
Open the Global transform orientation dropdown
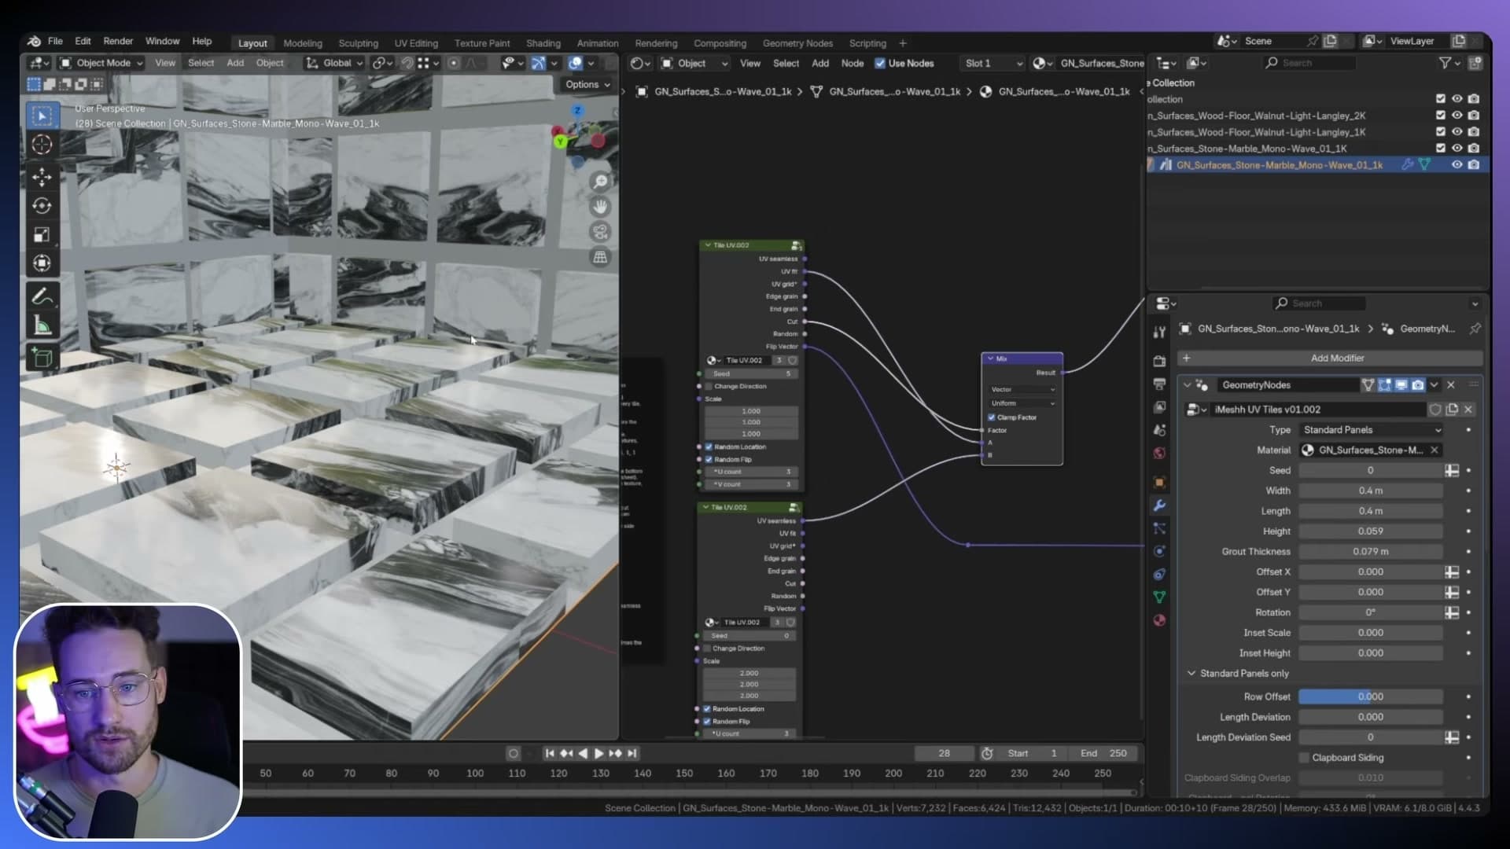pos(334,63)
